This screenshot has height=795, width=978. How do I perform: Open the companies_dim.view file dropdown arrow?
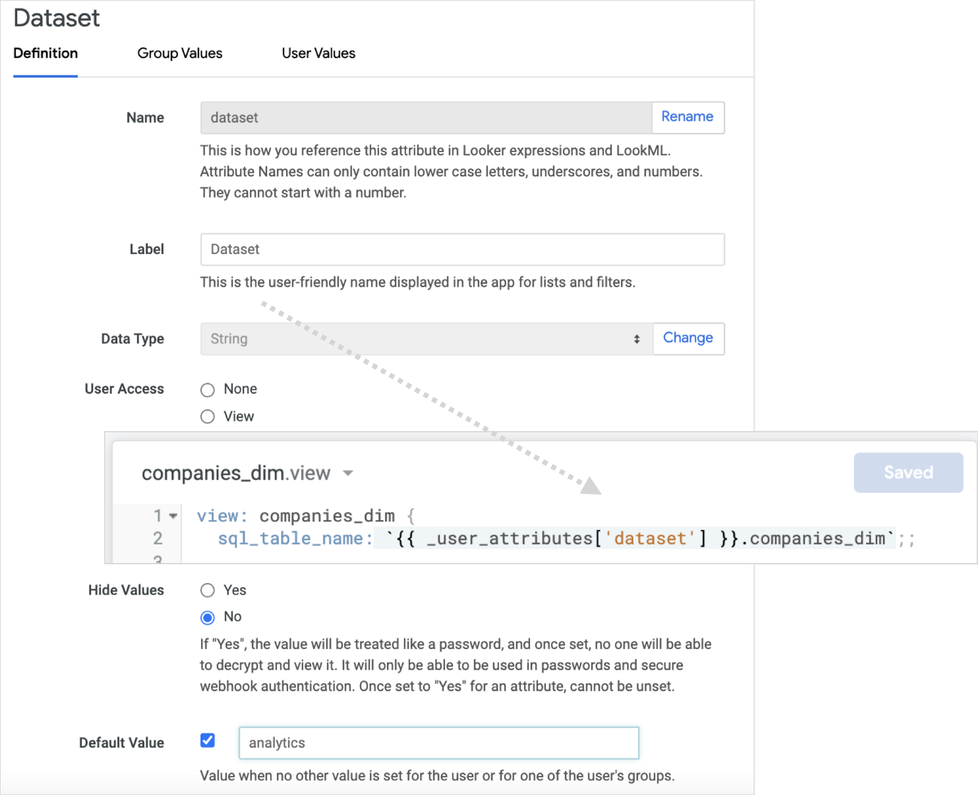348,473
